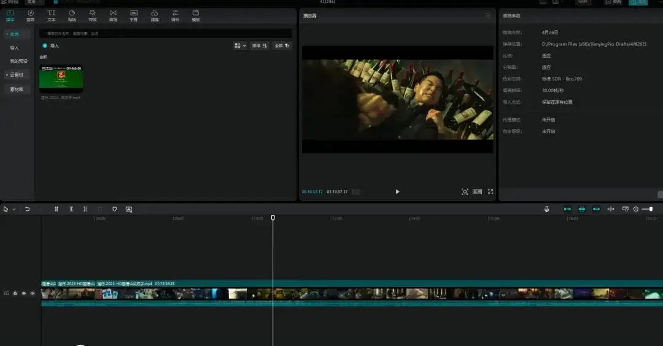Delete right of playhead tool
This screenshot has height=346, width=663.
point(85,209)
